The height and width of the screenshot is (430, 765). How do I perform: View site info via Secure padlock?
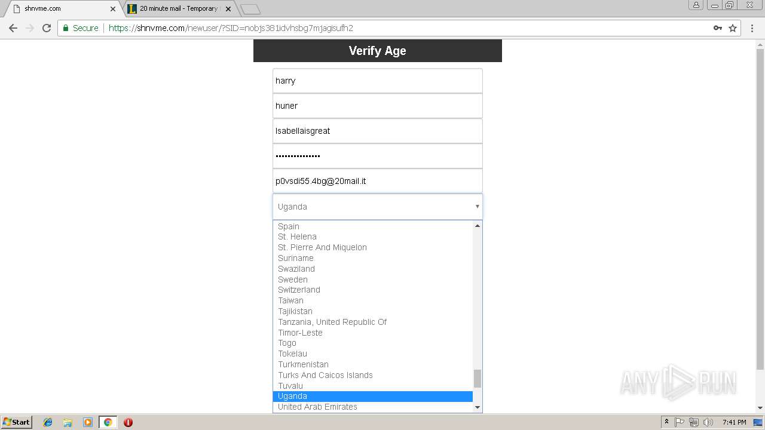[x=81, y=28]
